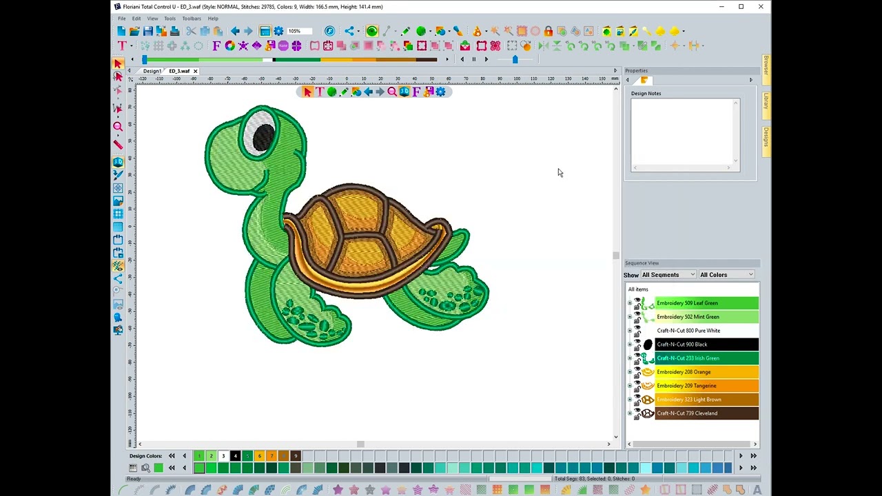This screenshot has height=496, width=882.
Task: Undo with the blue left arrow
Action: (x=235, y=31)
